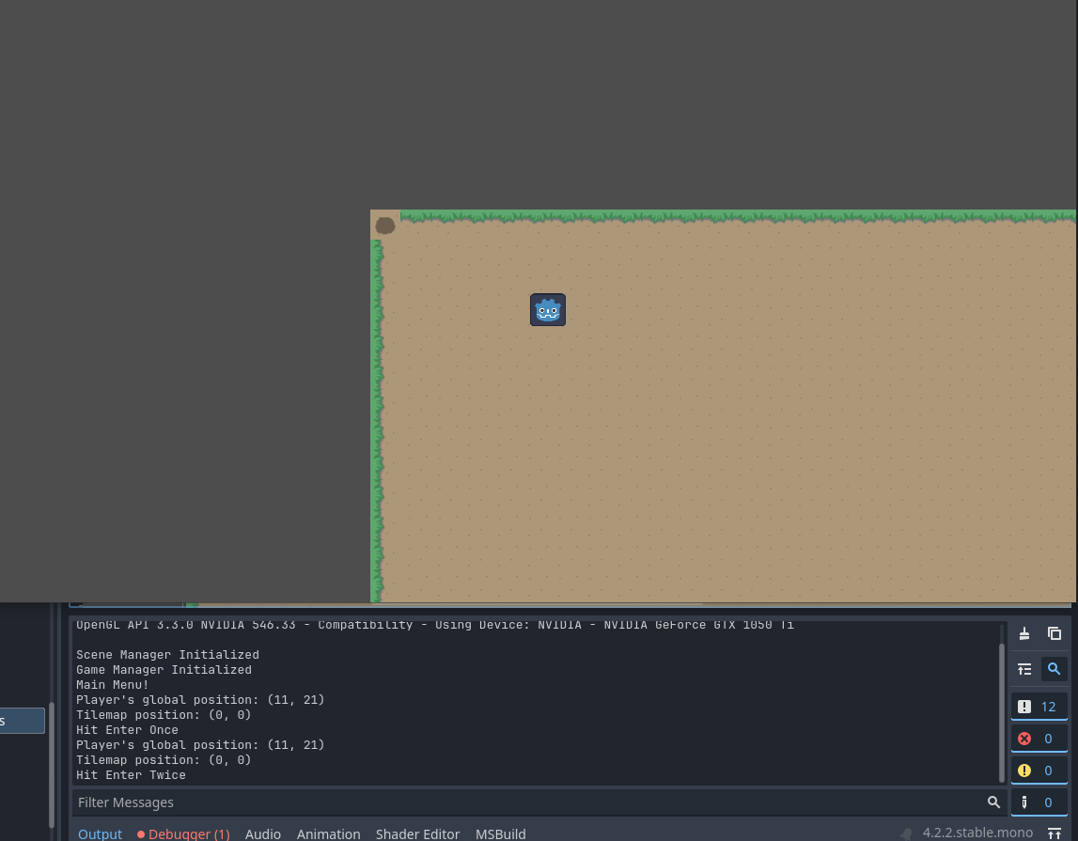Image resolution: width=1078 pixels, height=841 pixels.
Task: Click the Filter Messages input field
Action: click(x=539, y=802)
